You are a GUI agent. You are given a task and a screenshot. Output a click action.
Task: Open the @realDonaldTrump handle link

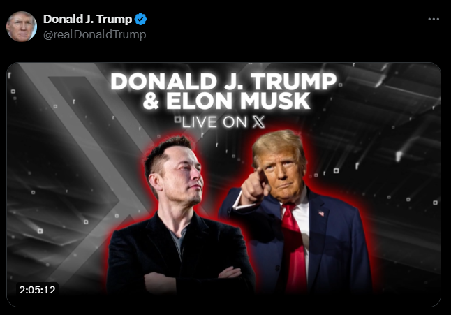[x=95, y=34]
